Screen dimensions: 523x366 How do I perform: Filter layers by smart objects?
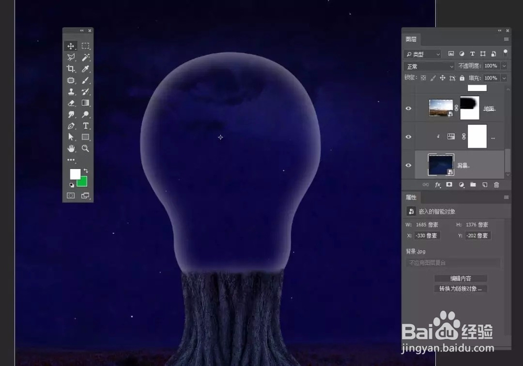pyautogui.click(x=494, y=54)
